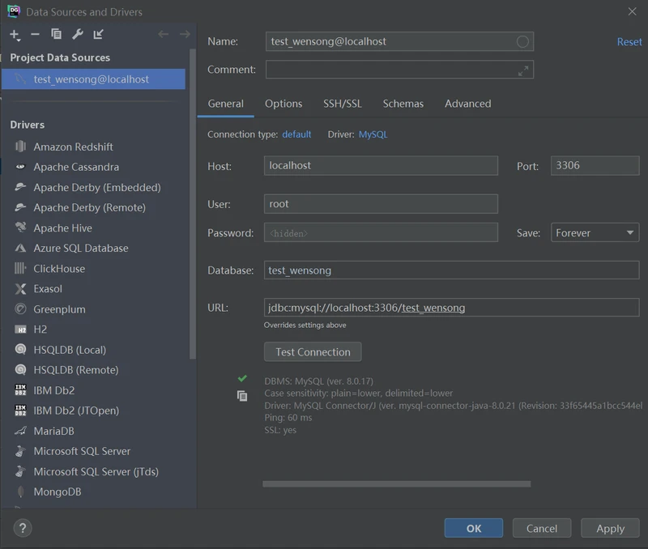648x549 pixels.
Task: Click the drivers list vertical scrollbar
Action: pyautogui.click(x=192, y=204)
